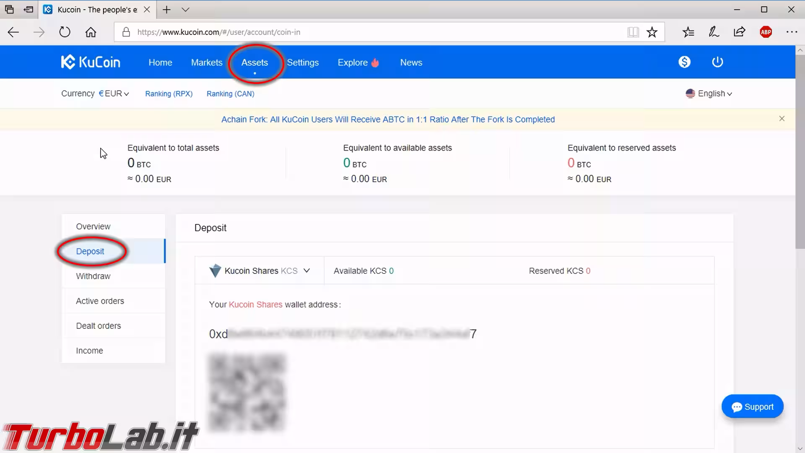Click the browser home icon
The image size is (805, 453).
click(x=91, y=32)
